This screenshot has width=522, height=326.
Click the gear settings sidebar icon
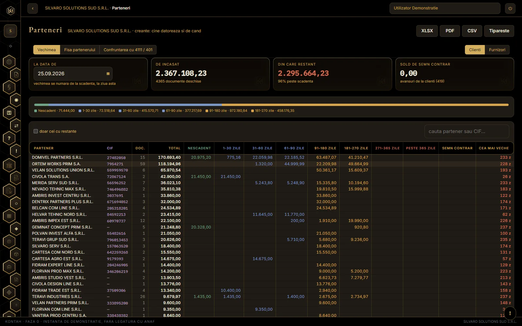tap(9, 242)
